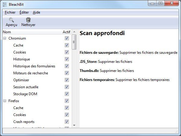
Task: Click the Nom column header
Action: coord(32,32)
